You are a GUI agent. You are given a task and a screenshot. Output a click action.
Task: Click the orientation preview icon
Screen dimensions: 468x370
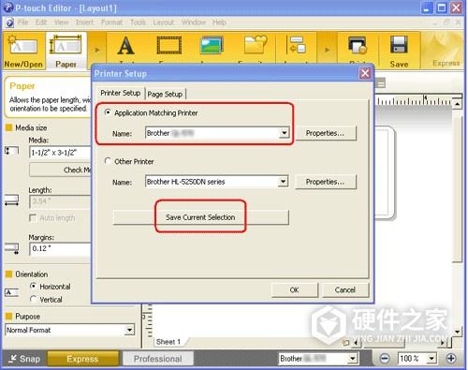11,292
